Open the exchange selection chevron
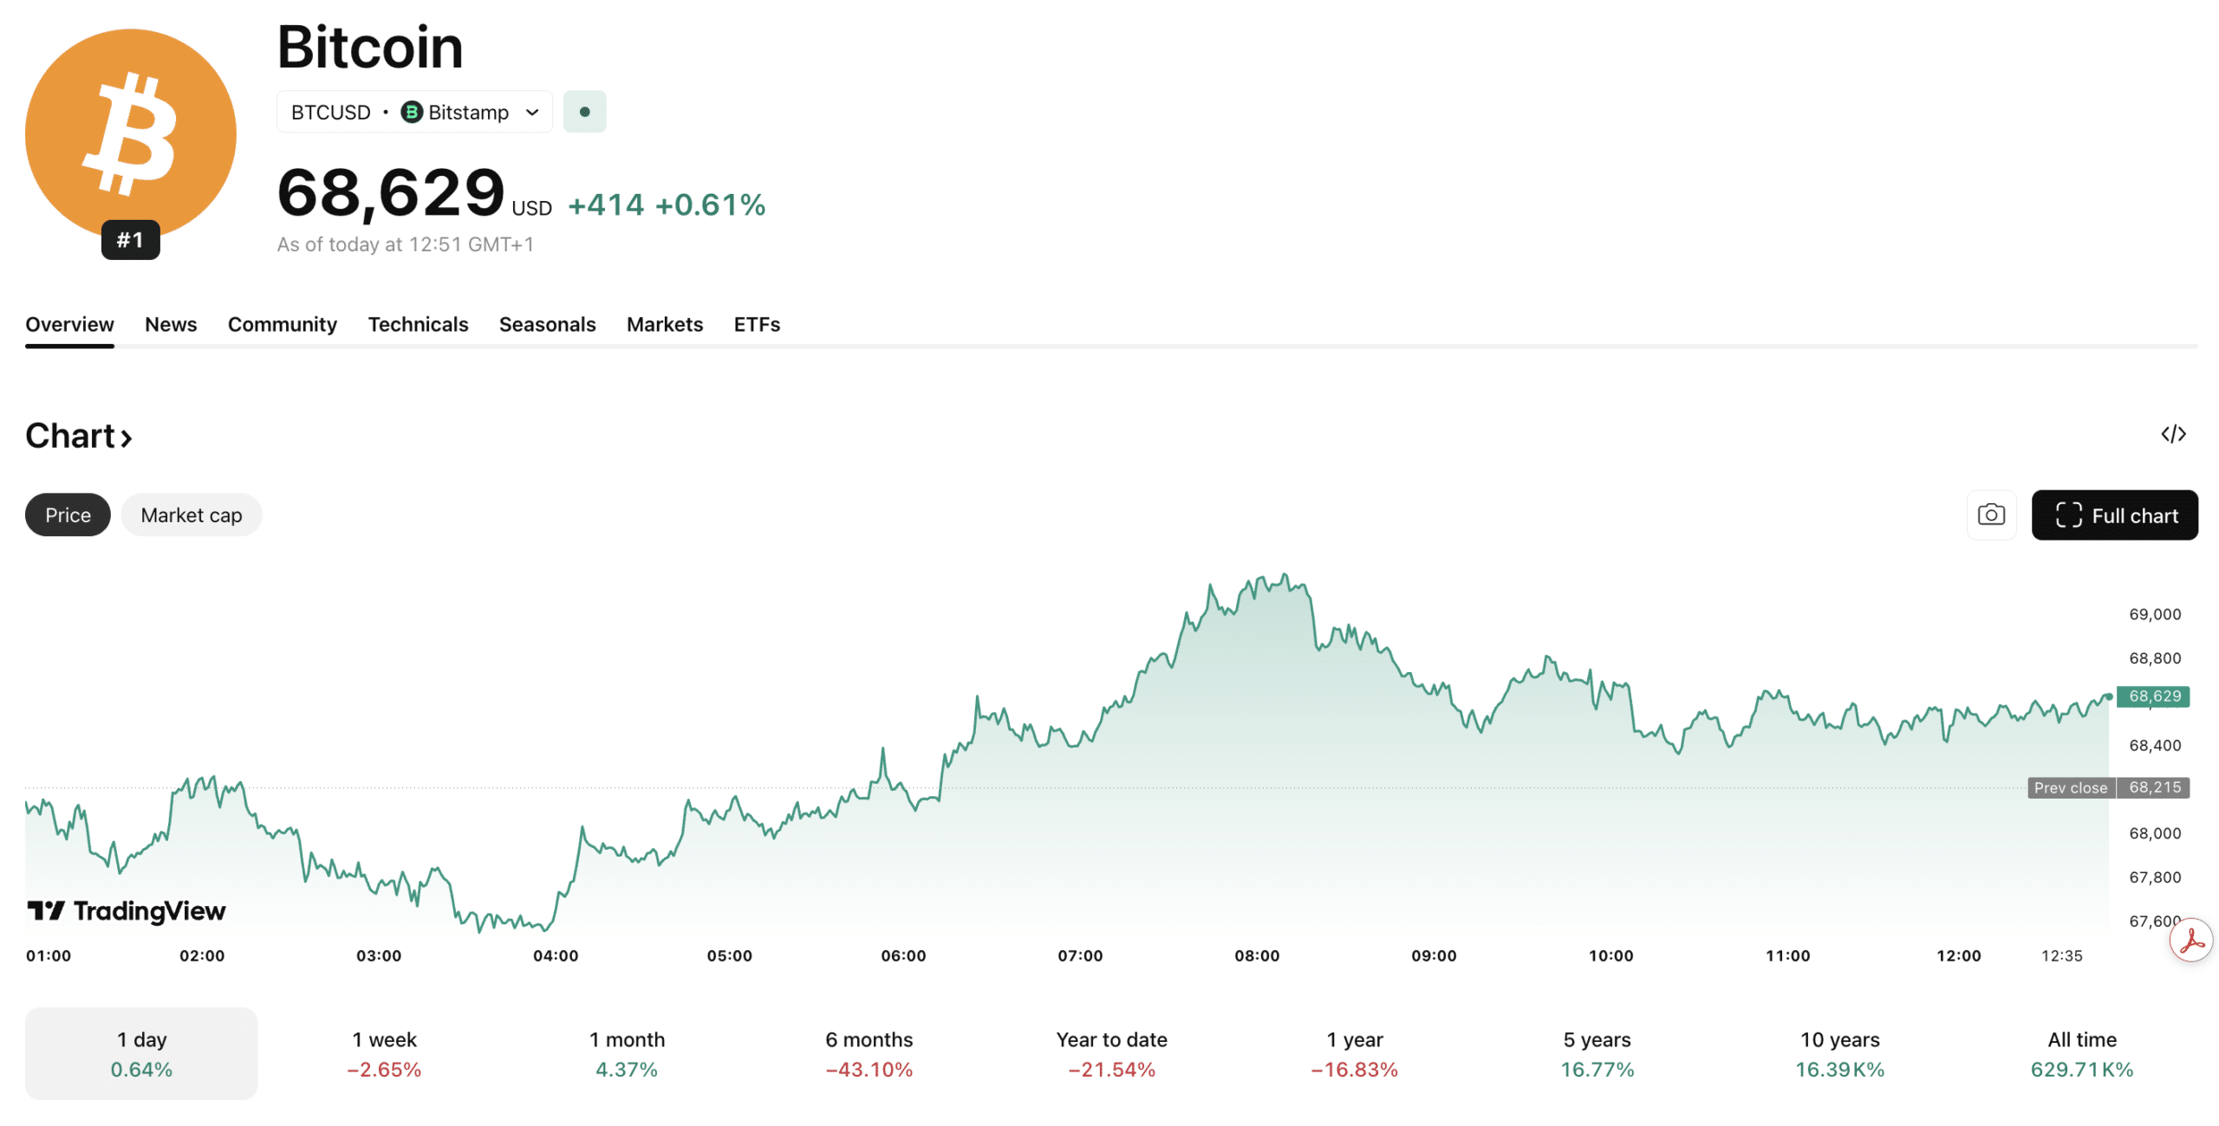Screen dimensions: 2219x1126 (x=531, y=112)
